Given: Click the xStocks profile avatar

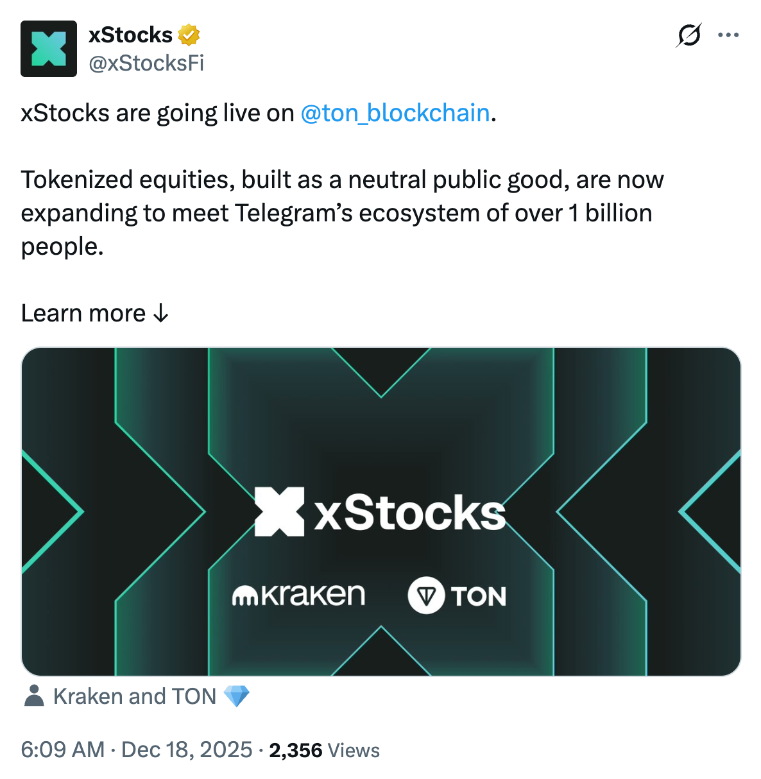Looking at the screenshot, I should [x=49, y=49].
